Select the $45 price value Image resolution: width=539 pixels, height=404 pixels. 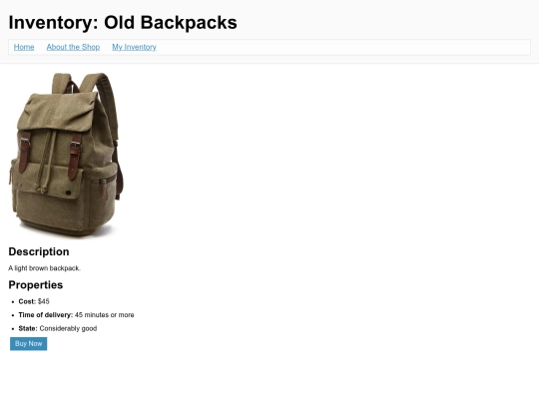point(44,301)
